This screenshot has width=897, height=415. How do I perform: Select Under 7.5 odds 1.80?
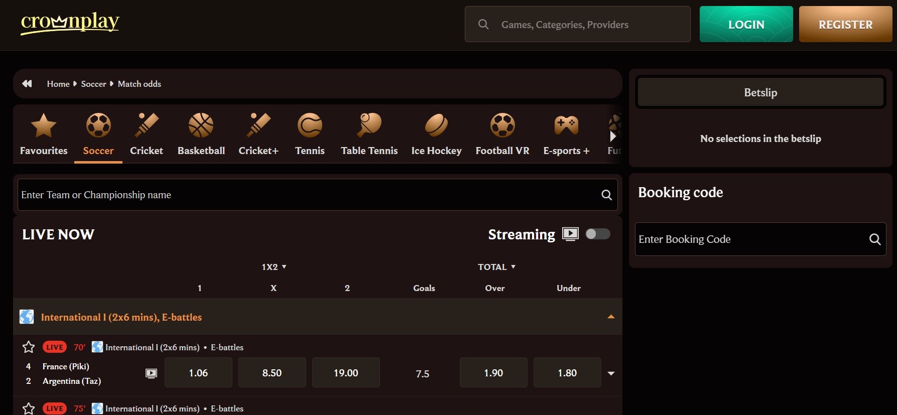click(x=567, y=372)
